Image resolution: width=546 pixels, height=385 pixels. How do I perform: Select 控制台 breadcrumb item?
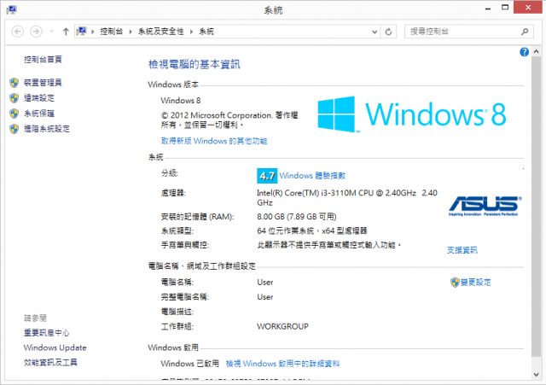click(x=112, y=32)
